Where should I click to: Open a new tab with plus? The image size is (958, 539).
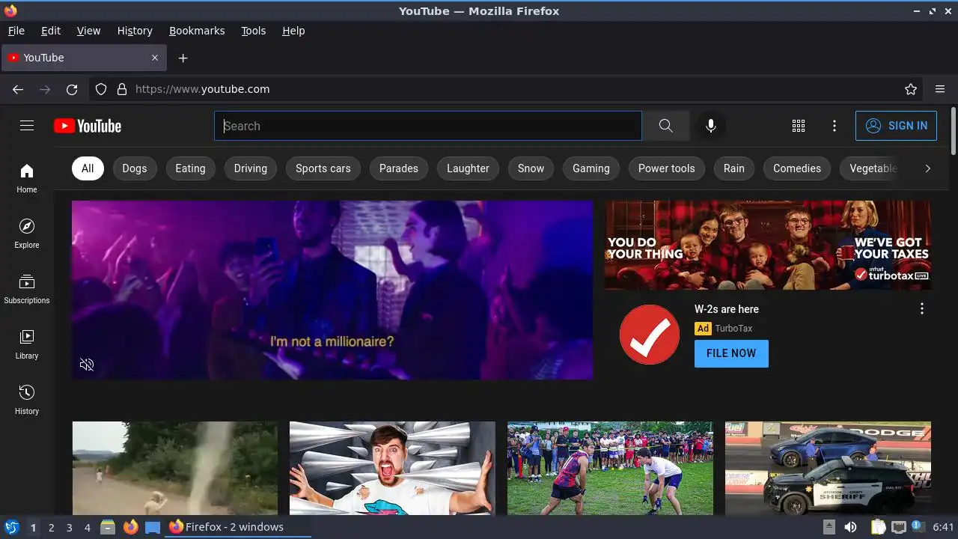coord(183,58)
